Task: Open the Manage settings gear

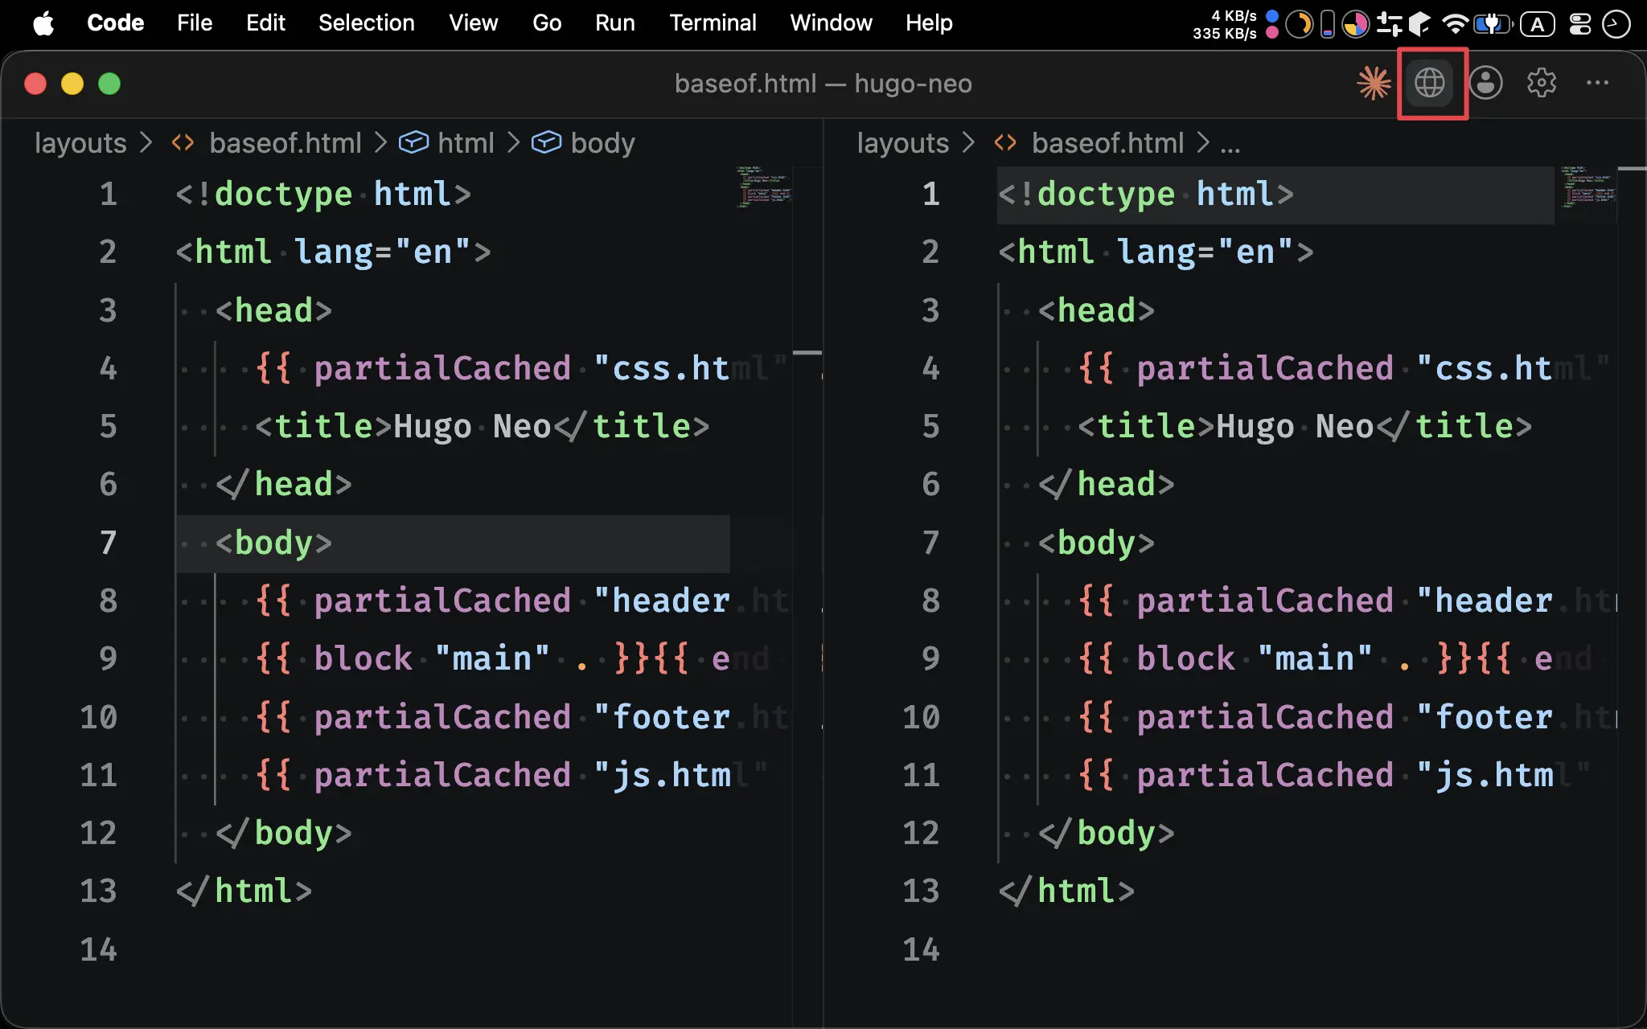Action: point(1542,83)
